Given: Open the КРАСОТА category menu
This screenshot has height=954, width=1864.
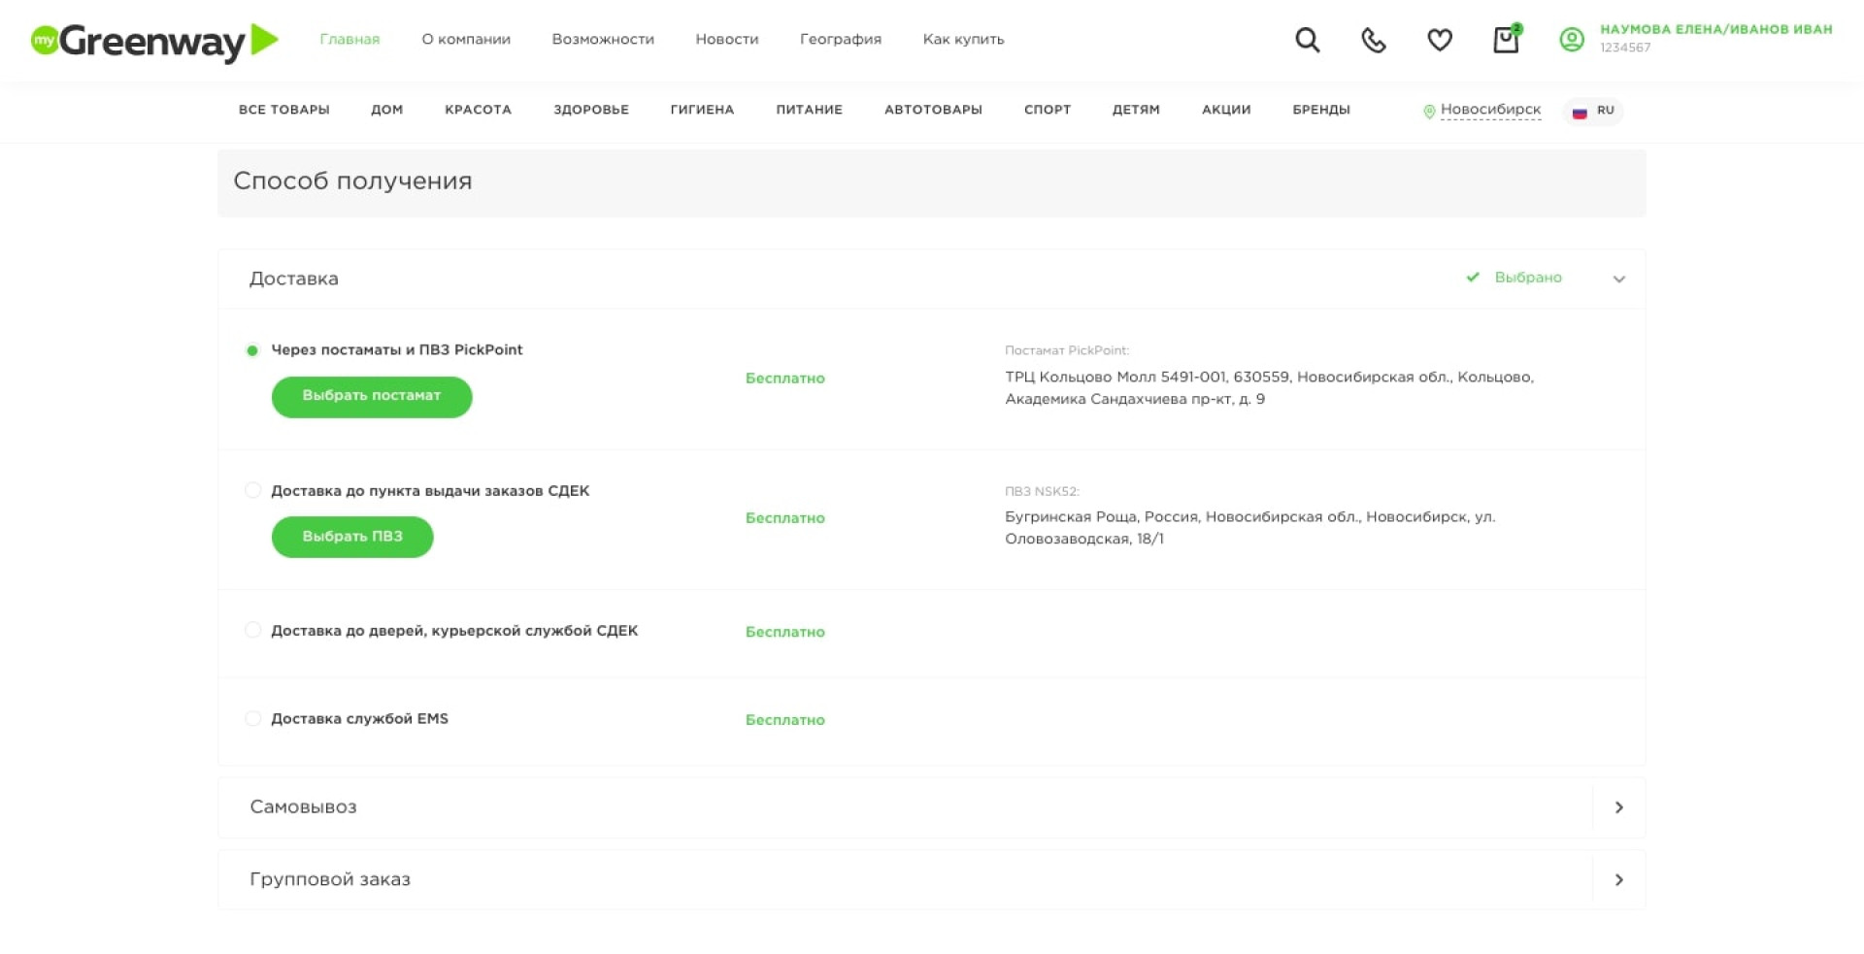Looking at the screenshot, I should [x=478, y=110].
